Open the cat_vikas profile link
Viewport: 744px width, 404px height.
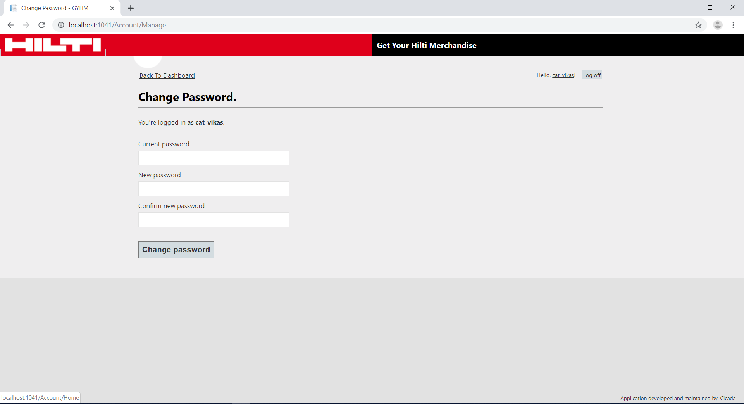pos(563,75)
